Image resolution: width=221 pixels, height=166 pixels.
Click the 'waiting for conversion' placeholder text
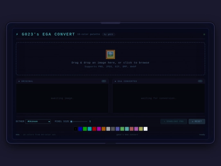(x=158, y=98)
